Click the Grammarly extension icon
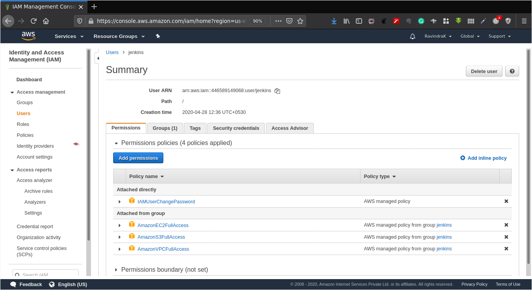This screenshot has height=290, width=532. [421, 21]
